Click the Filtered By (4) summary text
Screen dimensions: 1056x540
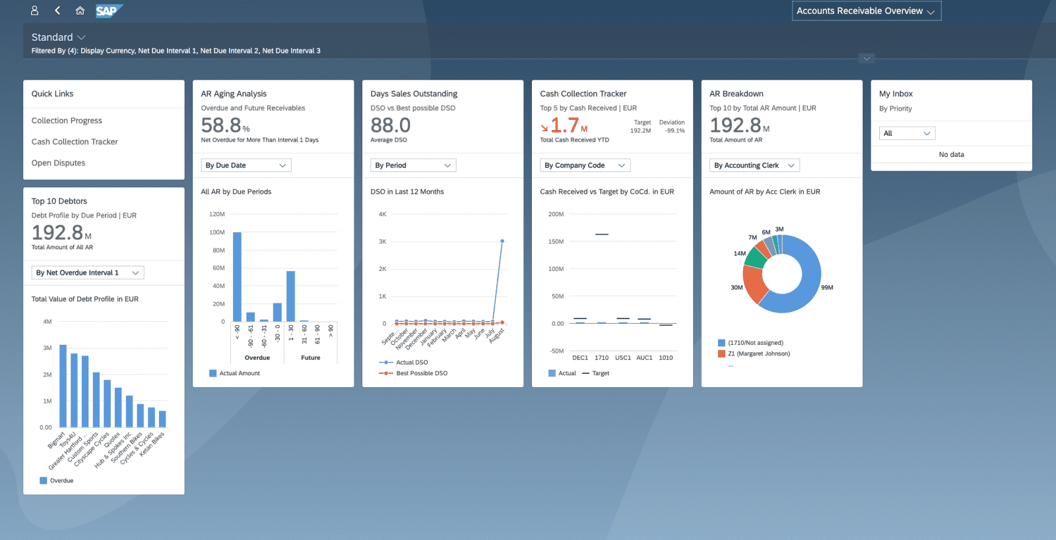(176, 51)
